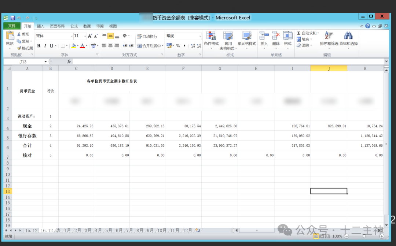The width and height of the screenshot is (396, 246).
Task: Open the Name Box dropdown arrow
Action: pyautogui.click(x=46, y=61)
